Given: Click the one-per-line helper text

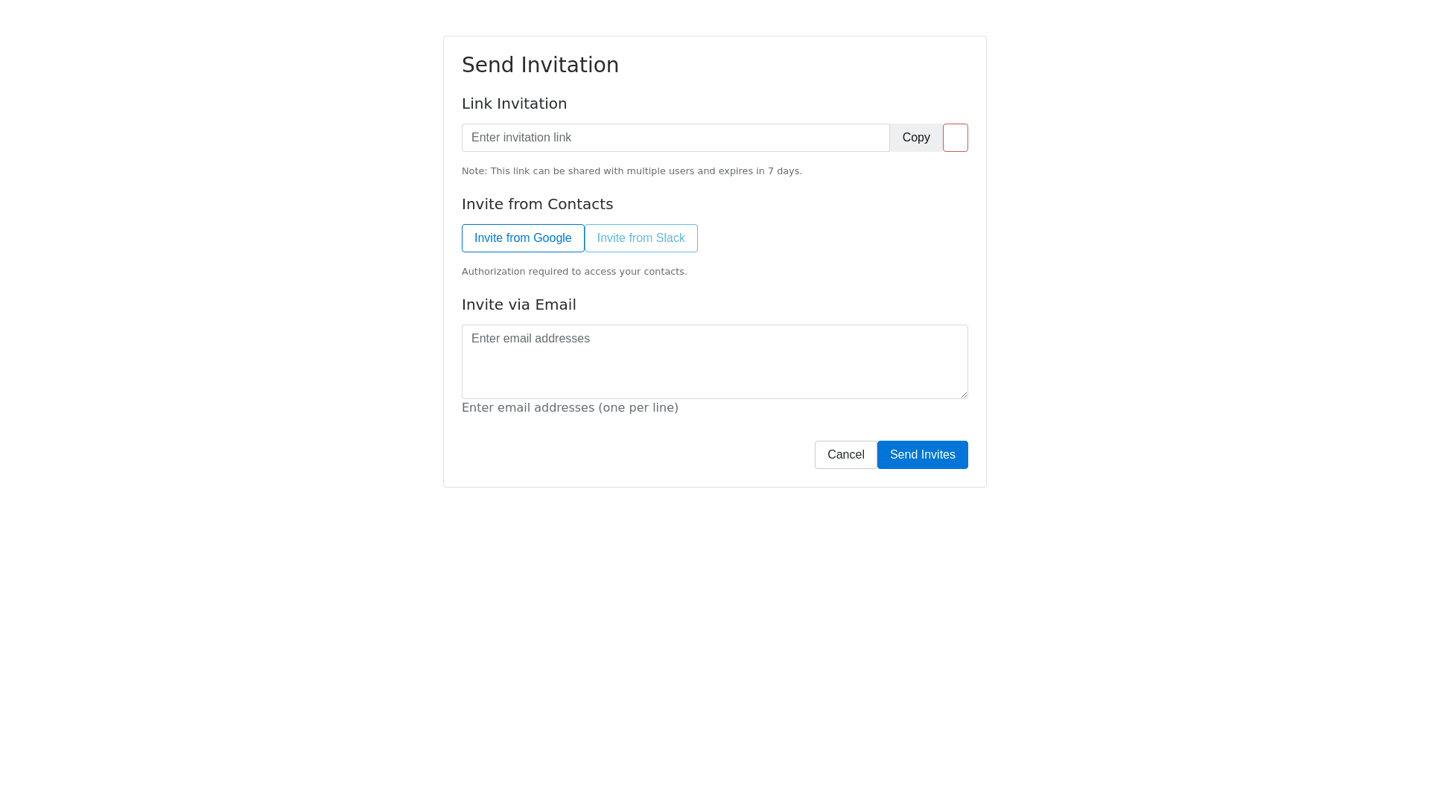Looking at the screenshot, I should 570,408.
